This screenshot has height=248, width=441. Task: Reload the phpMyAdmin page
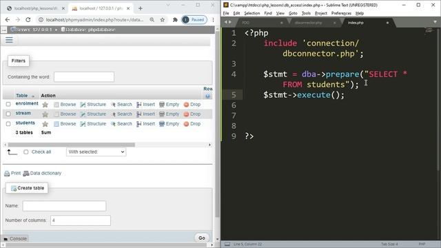coord(28,20)
